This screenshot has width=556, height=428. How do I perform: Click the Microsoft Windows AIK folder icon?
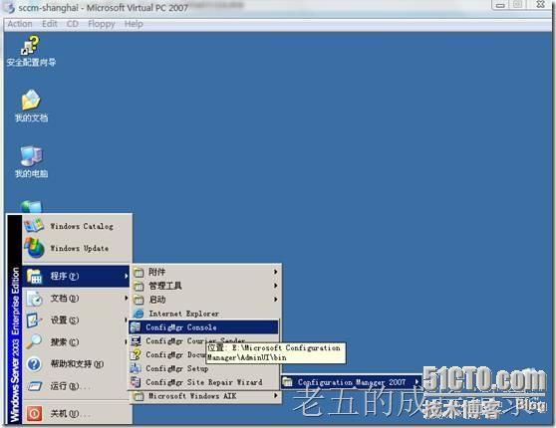coord(139,396)
